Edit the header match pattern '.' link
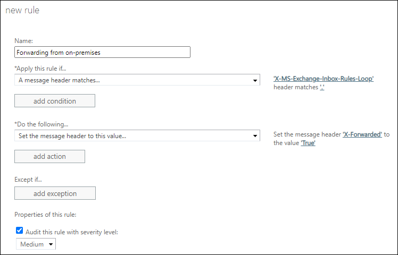The height and width of the screenshot is (255, 398). point(322,87)
